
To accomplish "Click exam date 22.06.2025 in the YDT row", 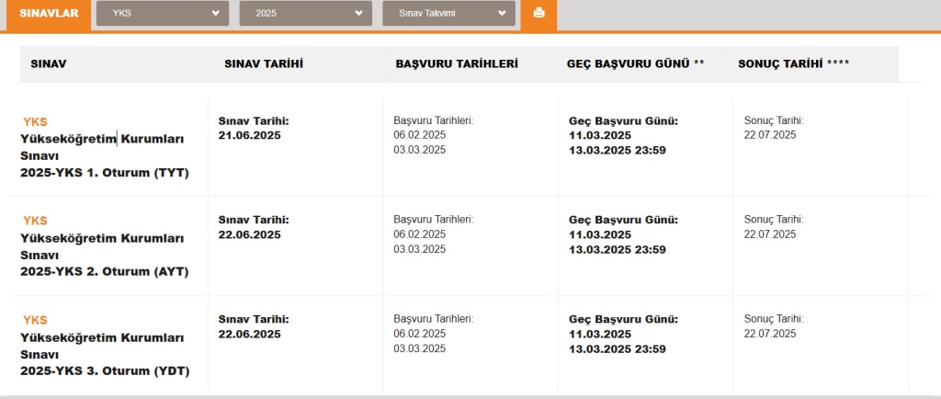I will tap(250, 335).
